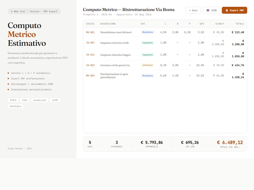Click the Intonaci category tag

point(148,65)
